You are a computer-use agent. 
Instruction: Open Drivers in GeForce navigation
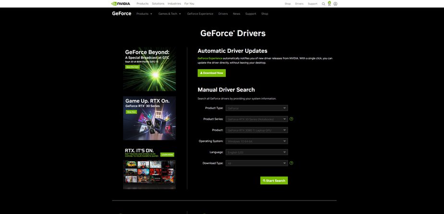[223, 14]
